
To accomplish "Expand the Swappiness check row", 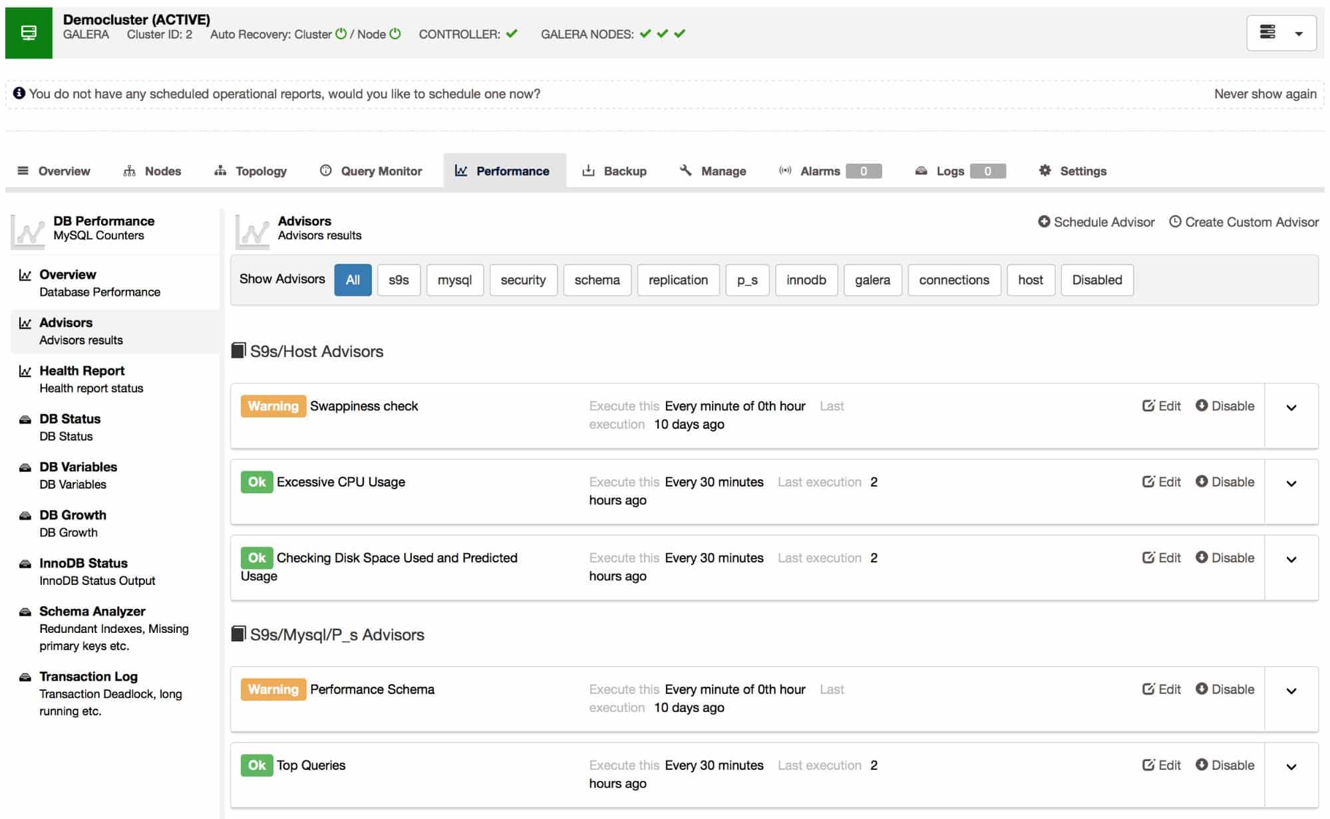I will 1291,408.
